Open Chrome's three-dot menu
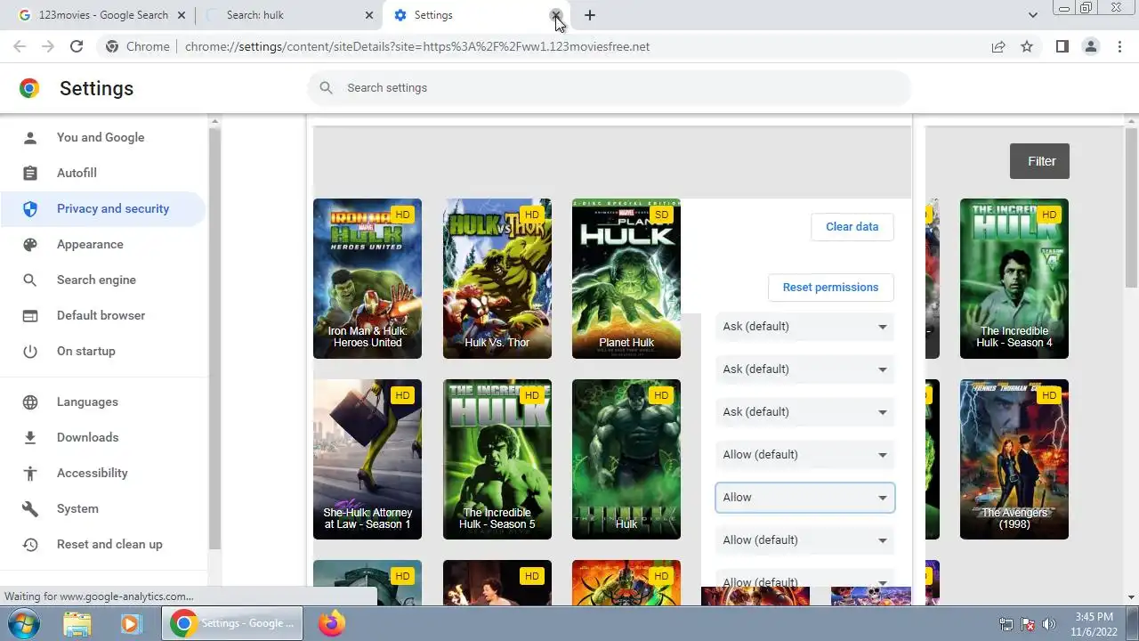This screenshot has height=641, width=1139. coord(1119,46)
